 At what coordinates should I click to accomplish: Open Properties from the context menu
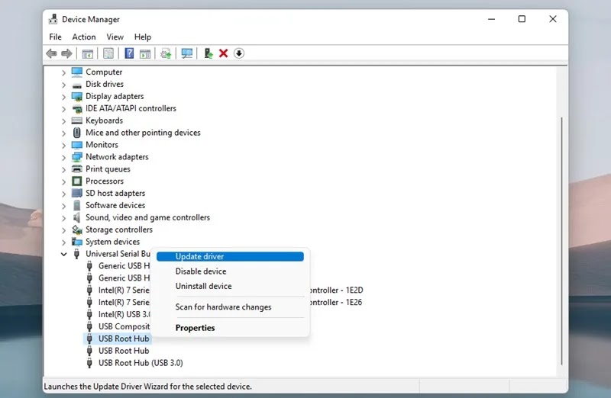point(230,328)
